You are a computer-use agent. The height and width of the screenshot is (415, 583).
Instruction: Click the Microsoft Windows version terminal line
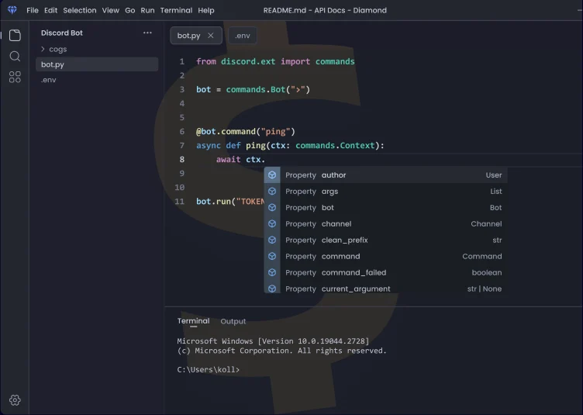(x=273, y=341)
